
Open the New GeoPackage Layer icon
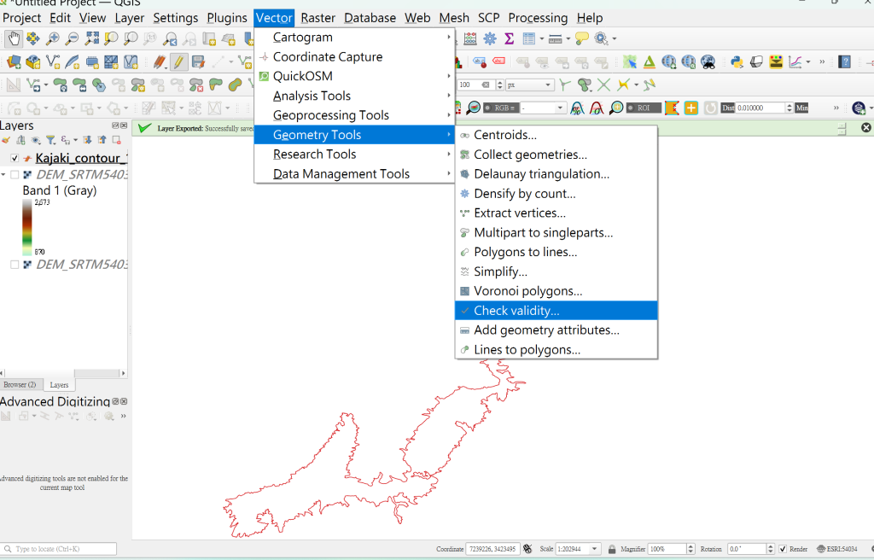[x=33, y=61]
